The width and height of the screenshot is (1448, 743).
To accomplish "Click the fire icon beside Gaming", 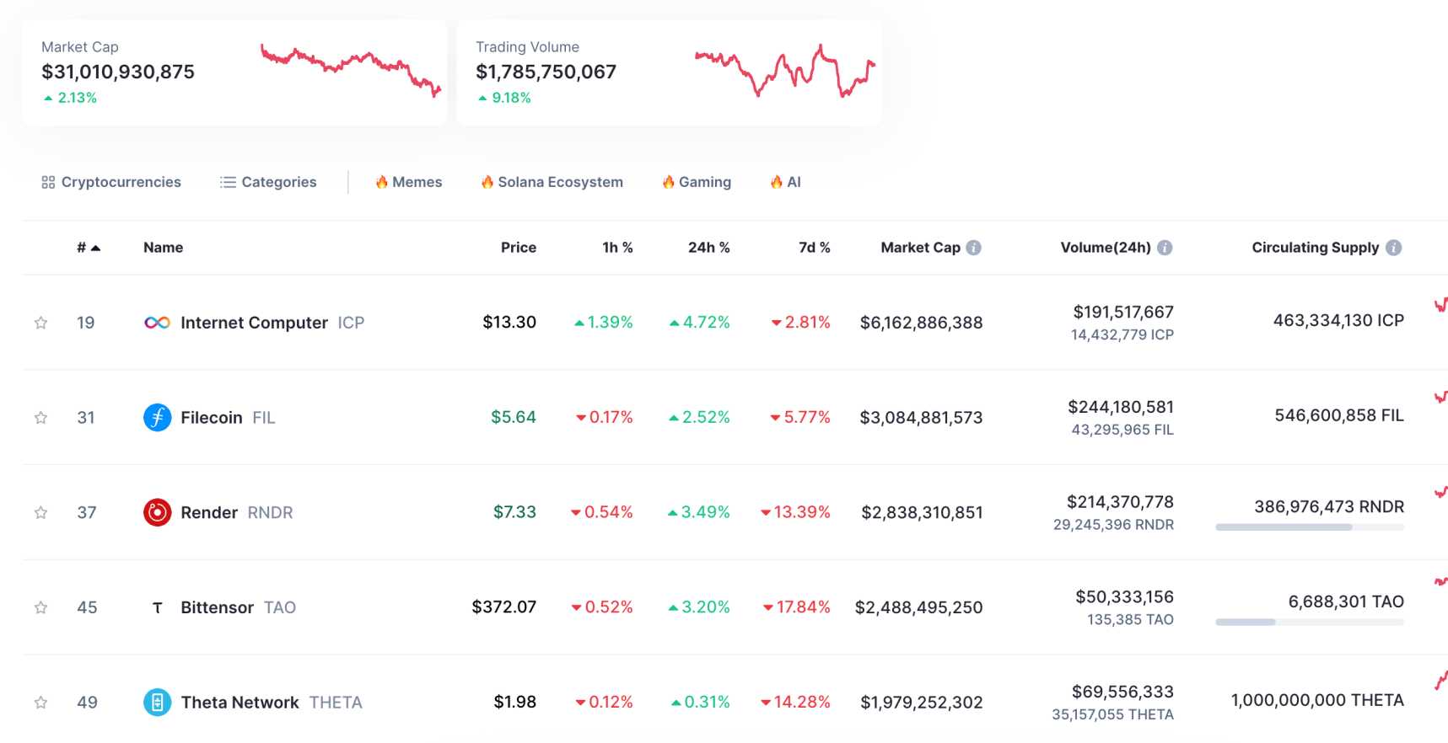I will tap(668, 182).
